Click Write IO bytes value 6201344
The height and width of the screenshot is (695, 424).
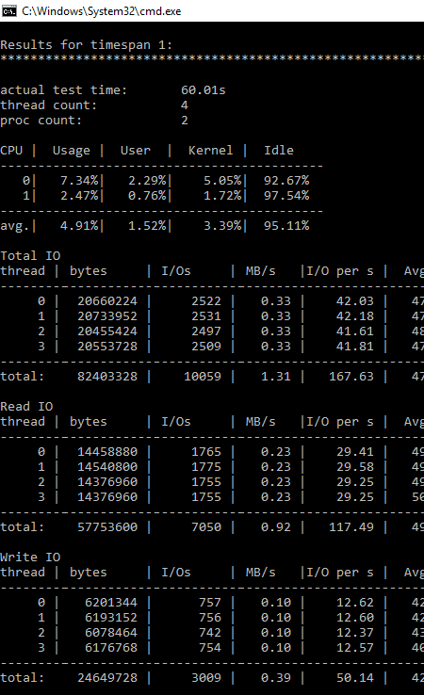(x=111, y=603)
